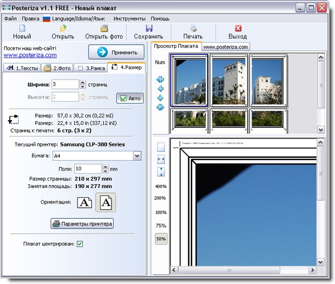Click the thumbnails vertical scrollbar thumb
This screenshot has width=335, height=284.
pyautogui.click(x=321, y=85)
